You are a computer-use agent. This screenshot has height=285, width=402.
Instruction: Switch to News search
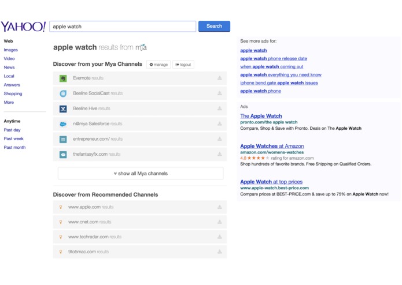[x=9, y=67]
